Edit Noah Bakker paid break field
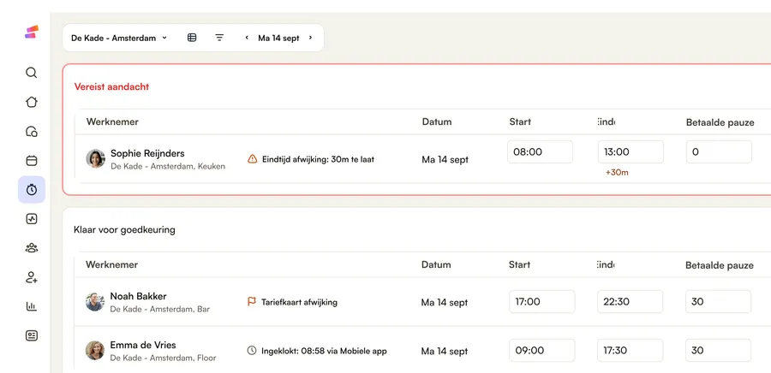Viewport: 771px width, 373px height. pyautogui.click(x=719, y=301)
